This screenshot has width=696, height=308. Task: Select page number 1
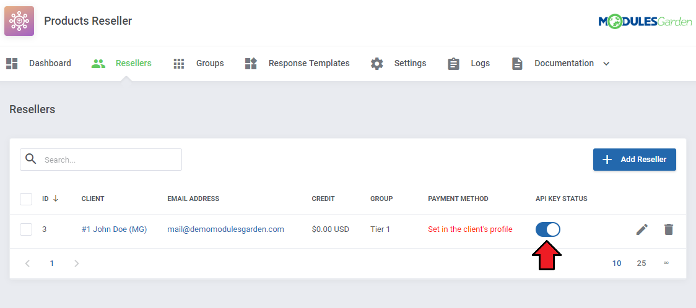[52, 263]
